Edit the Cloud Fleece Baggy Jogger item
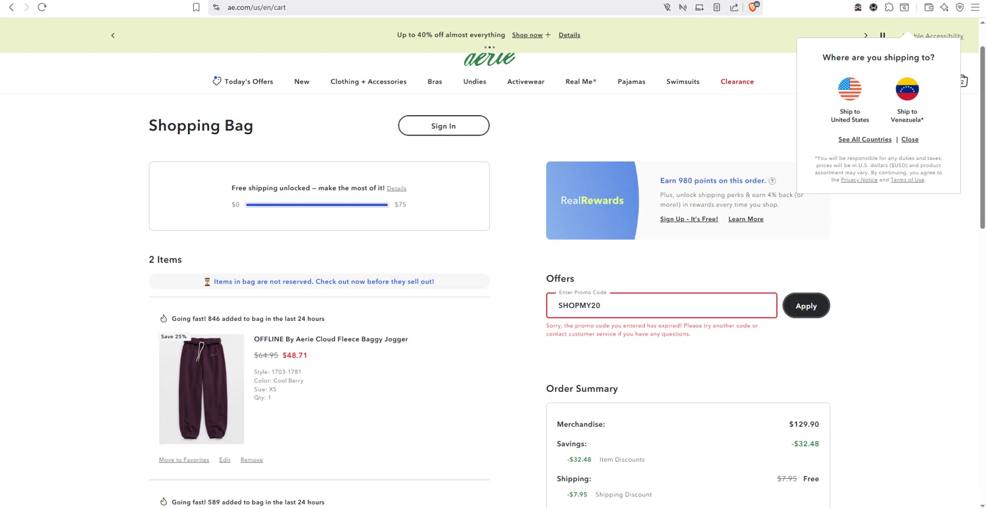Viewport: 986px width, 509px height. (x=225, y=460)
